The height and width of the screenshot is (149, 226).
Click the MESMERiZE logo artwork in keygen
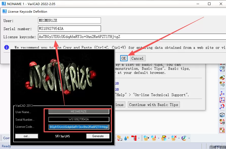pyautogui.click(x=61, y=76)
